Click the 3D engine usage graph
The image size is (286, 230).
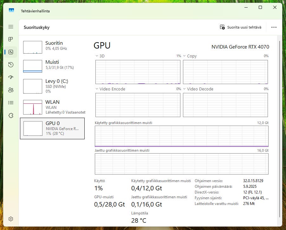pos(138,72)
